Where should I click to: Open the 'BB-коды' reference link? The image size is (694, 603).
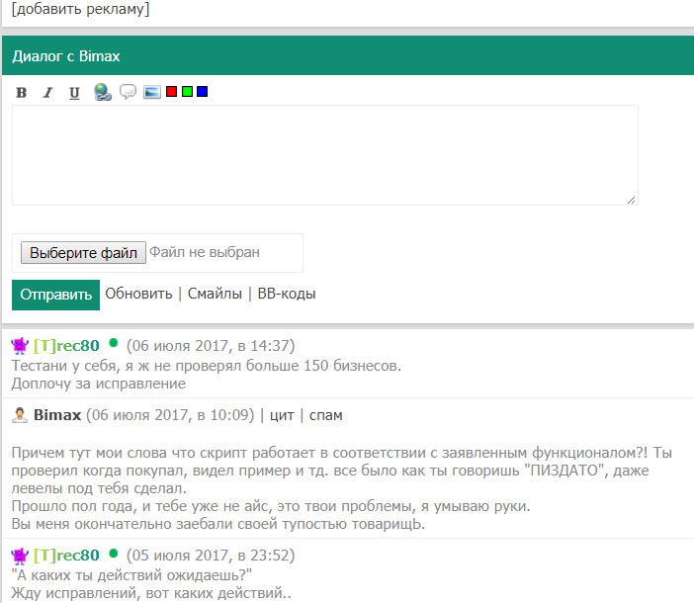[x=287, y=294]
